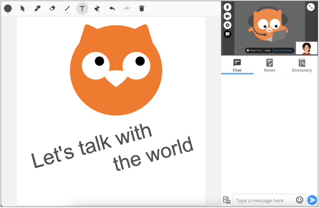Switch to the Notes tab

(x=269, y=66)
